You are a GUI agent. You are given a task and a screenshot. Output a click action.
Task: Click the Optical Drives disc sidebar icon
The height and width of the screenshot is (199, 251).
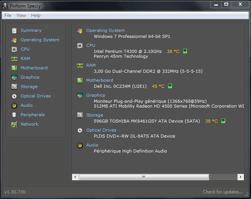14,96
